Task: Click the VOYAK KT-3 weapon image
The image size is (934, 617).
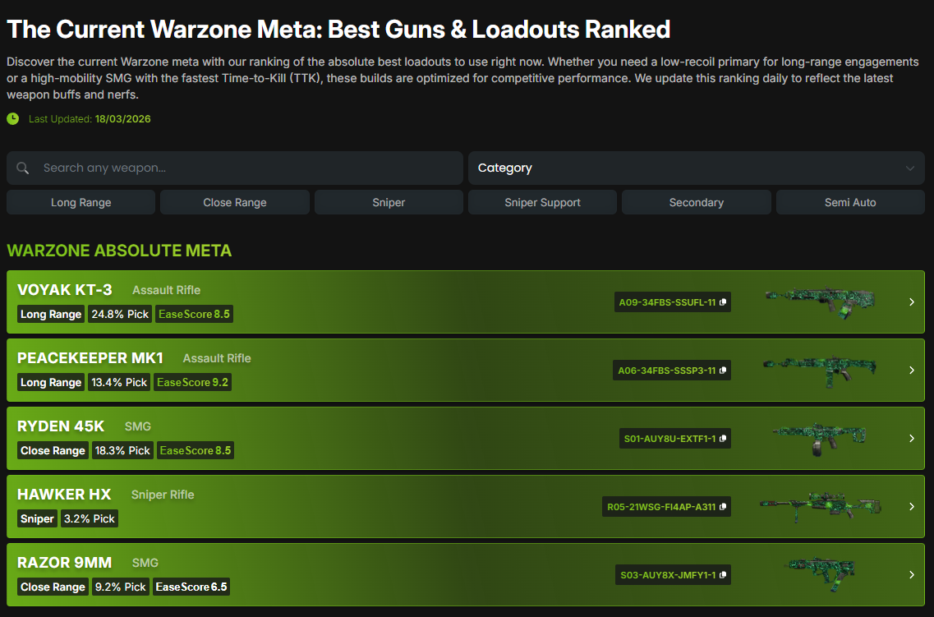Action: (x=819, y=302)
